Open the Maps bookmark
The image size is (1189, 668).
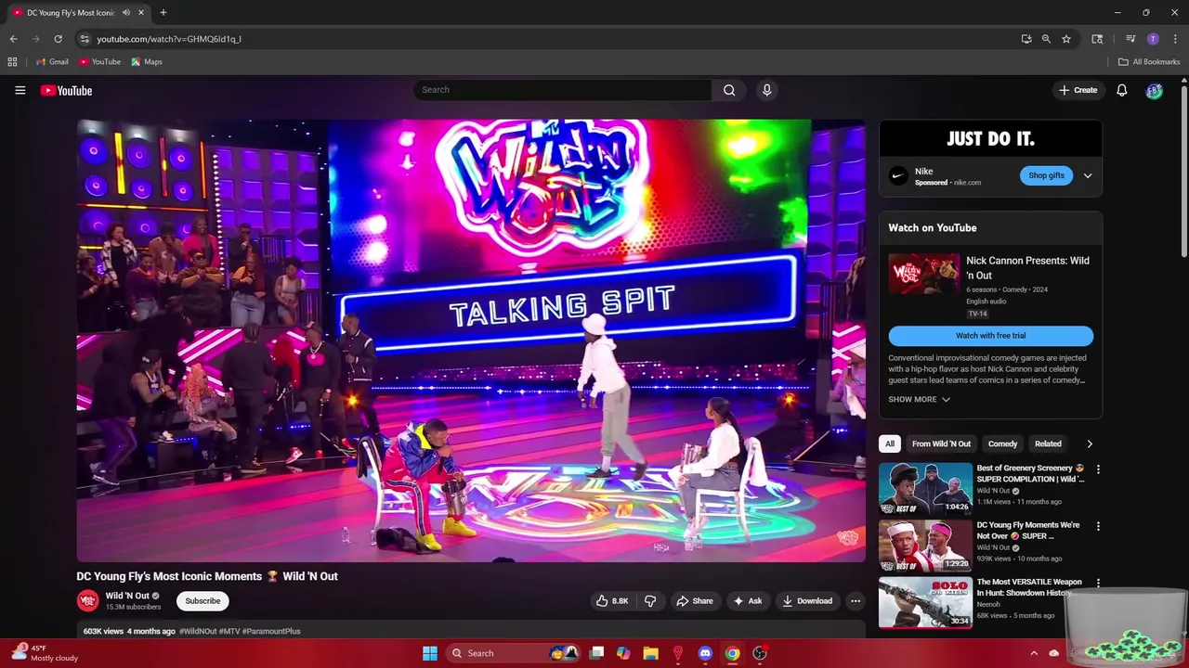pos(147,62)
